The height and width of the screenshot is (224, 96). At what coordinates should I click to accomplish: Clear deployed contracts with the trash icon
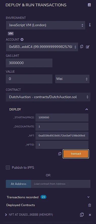[x=90, y=205]
